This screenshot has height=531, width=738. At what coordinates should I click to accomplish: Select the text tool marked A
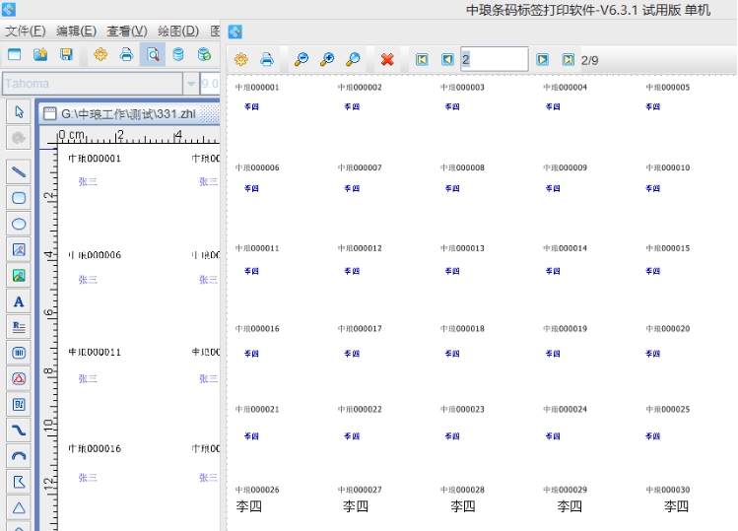[x=18, y=300]
